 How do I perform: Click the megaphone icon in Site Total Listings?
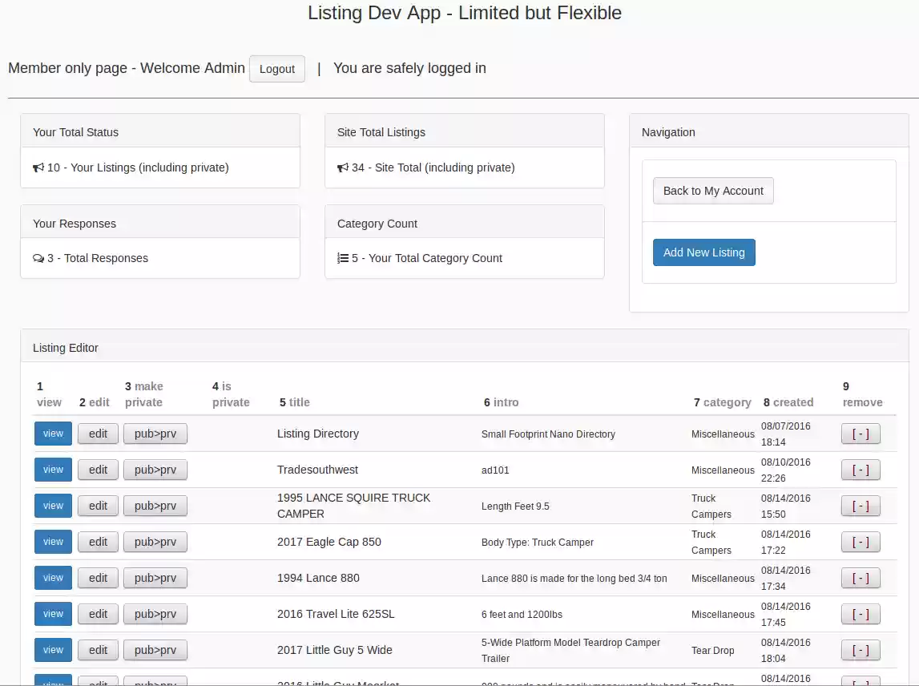[x=342, y=167]
